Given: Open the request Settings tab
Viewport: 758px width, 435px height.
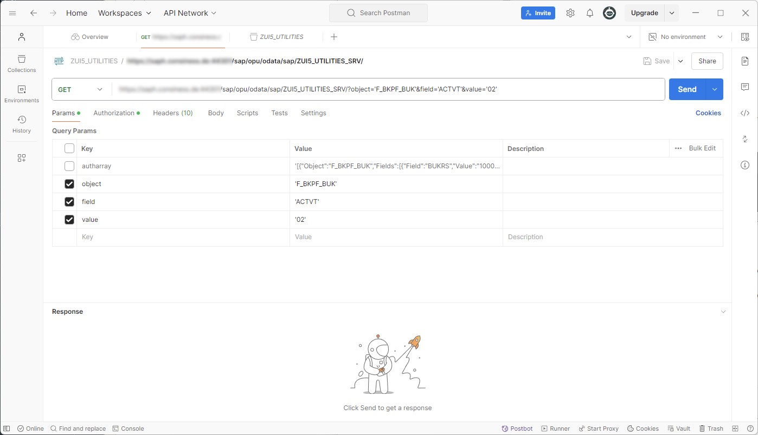Looking at the screenshot, I should [x=313, y=113].
